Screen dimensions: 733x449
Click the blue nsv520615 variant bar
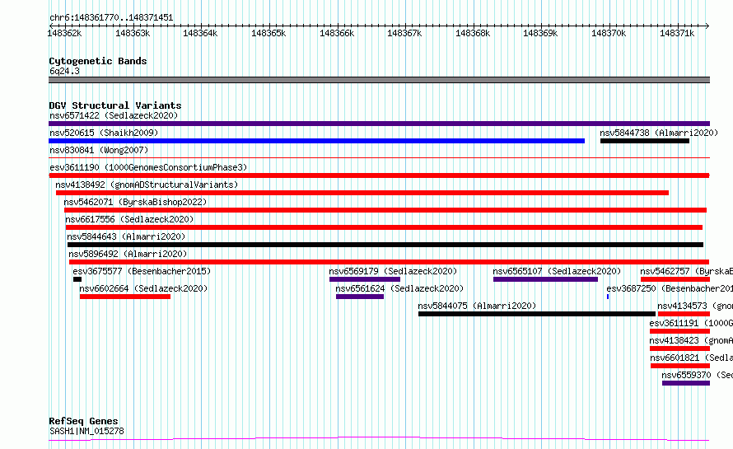pos(316,141)
